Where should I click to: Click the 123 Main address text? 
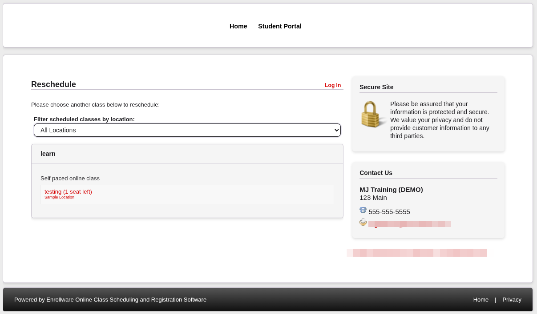pyautogui.click(x=373, y=198)
